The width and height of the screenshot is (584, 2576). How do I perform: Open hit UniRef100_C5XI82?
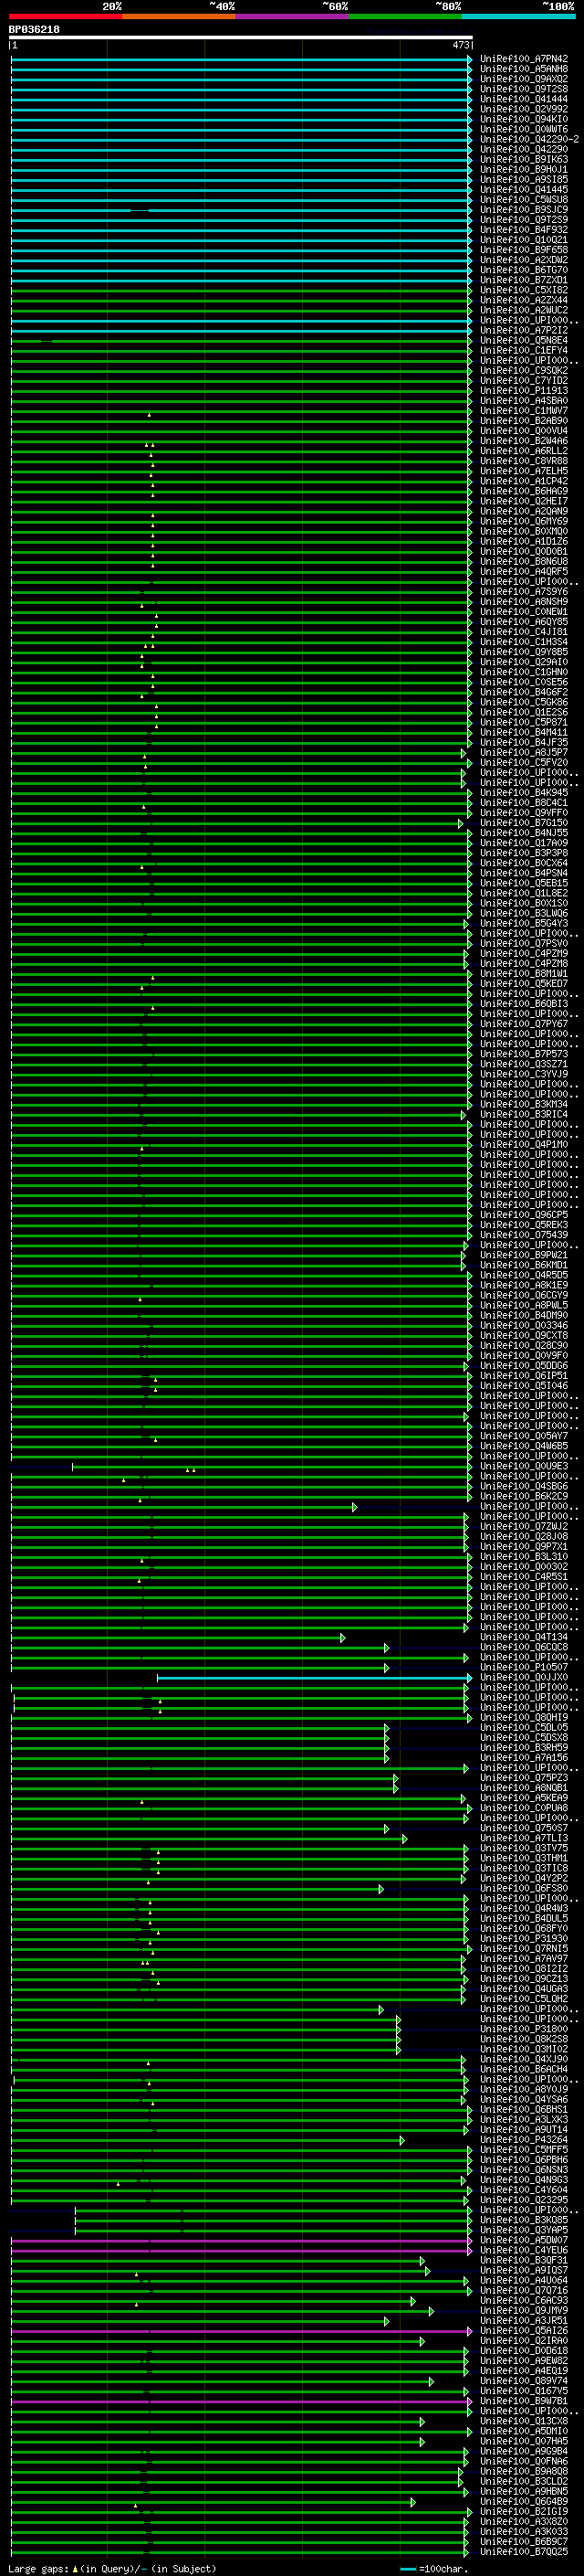(x=524, y=291)
